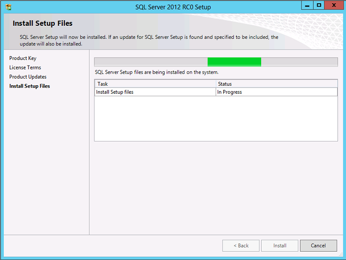The image size is (346, 260).
Task: Click the SQL Server setup icon in title bar
Action: (x=8, y=7)
